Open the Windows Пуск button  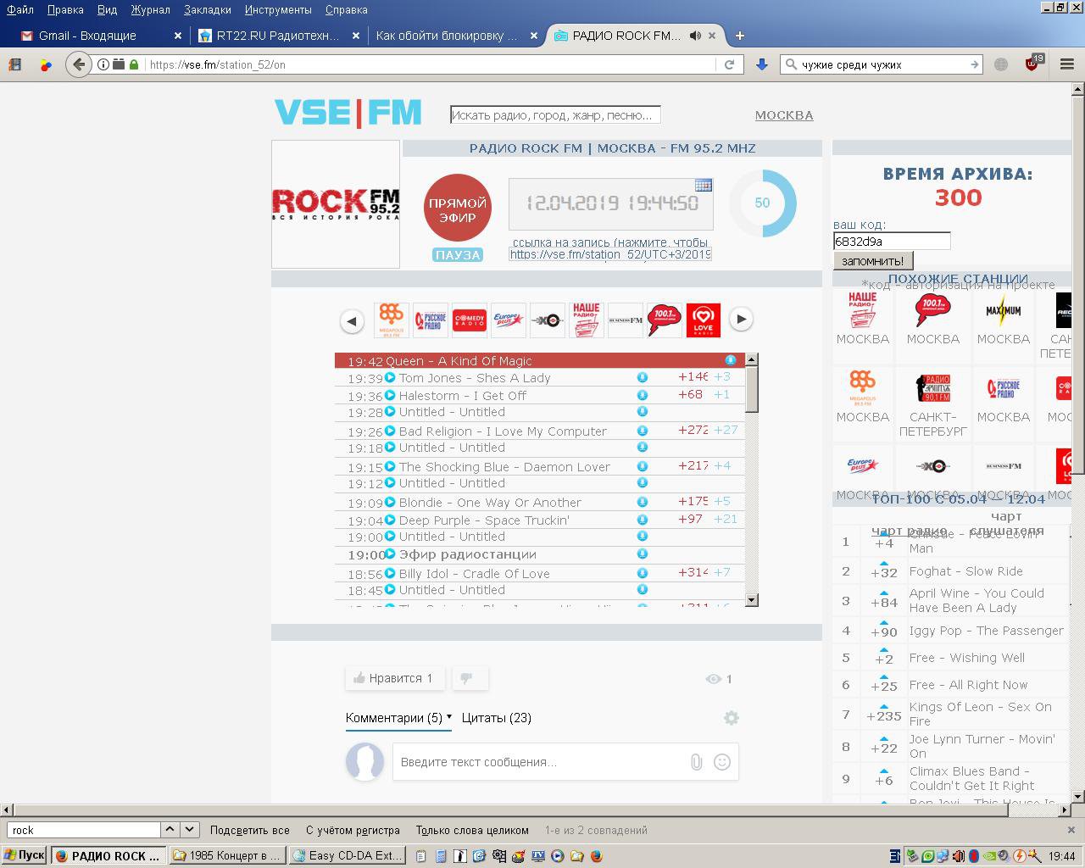coord(25,855)
